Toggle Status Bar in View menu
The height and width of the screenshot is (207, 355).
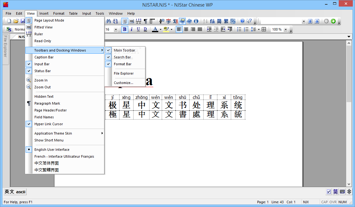tap(65, 71)
